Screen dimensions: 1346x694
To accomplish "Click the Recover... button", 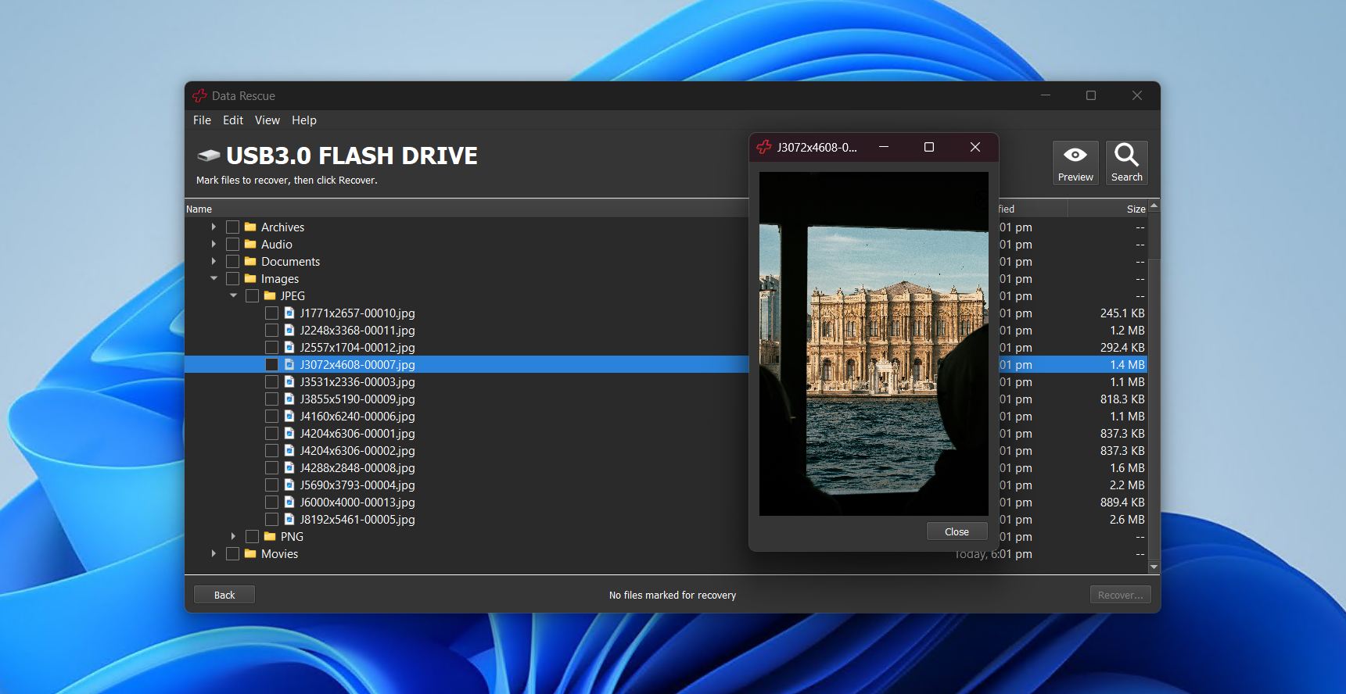I will coord(1120,595).
